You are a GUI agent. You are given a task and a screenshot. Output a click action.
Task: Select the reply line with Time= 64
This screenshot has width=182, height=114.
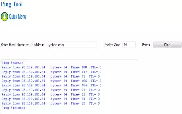tap(51, 99)
